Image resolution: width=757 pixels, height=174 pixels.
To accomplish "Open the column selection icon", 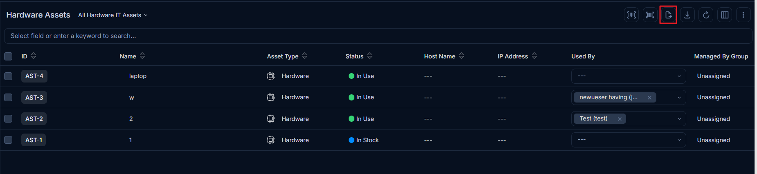I will coord(725,15).
